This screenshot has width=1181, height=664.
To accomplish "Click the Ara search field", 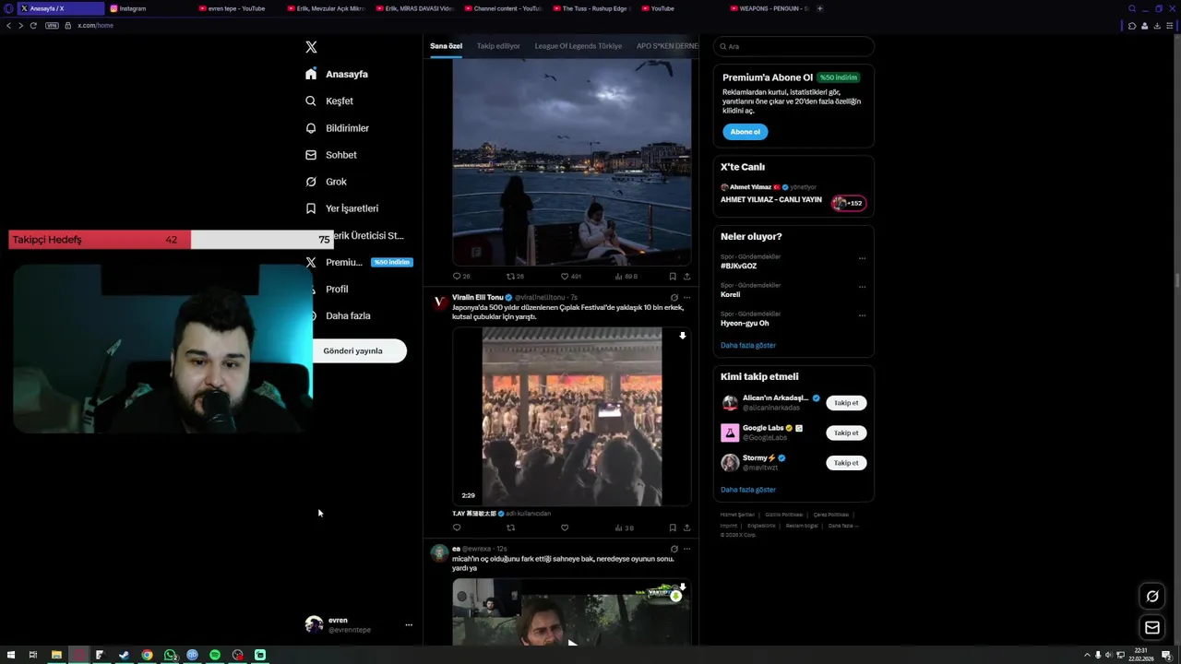I will tap(793, 46).
